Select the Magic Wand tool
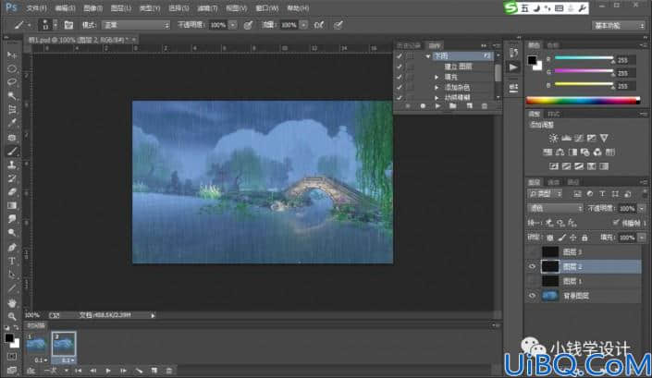Screen dimensions: 652x378 [12, 96]
